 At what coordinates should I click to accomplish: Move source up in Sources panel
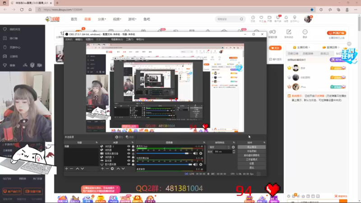(118, 169)
